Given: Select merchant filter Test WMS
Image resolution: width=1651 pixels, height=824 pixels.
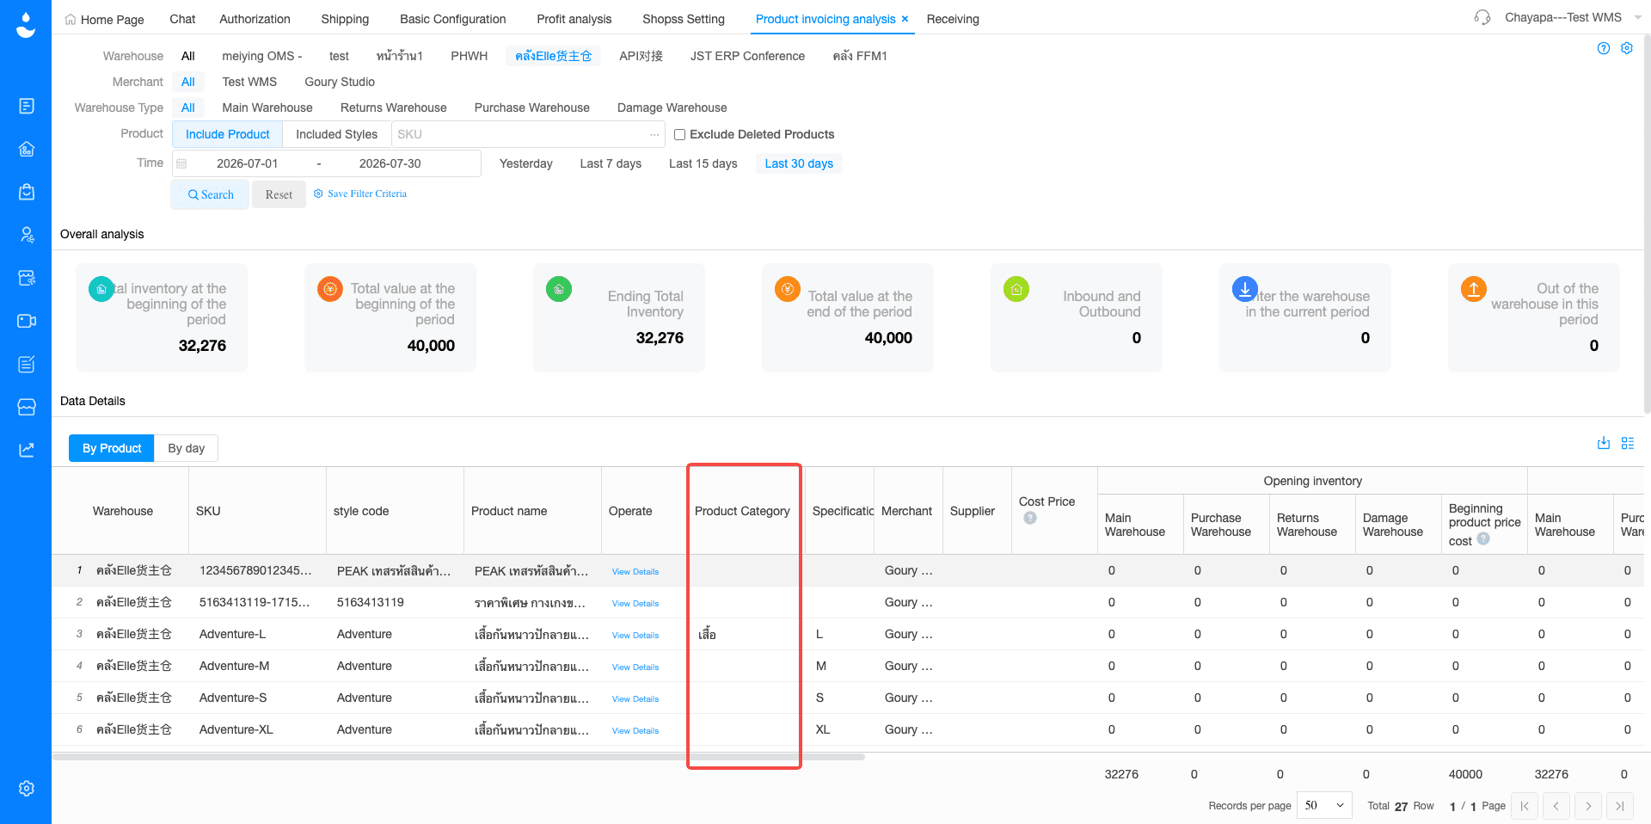Looking at the screenshot, I should tap(249, 82).
